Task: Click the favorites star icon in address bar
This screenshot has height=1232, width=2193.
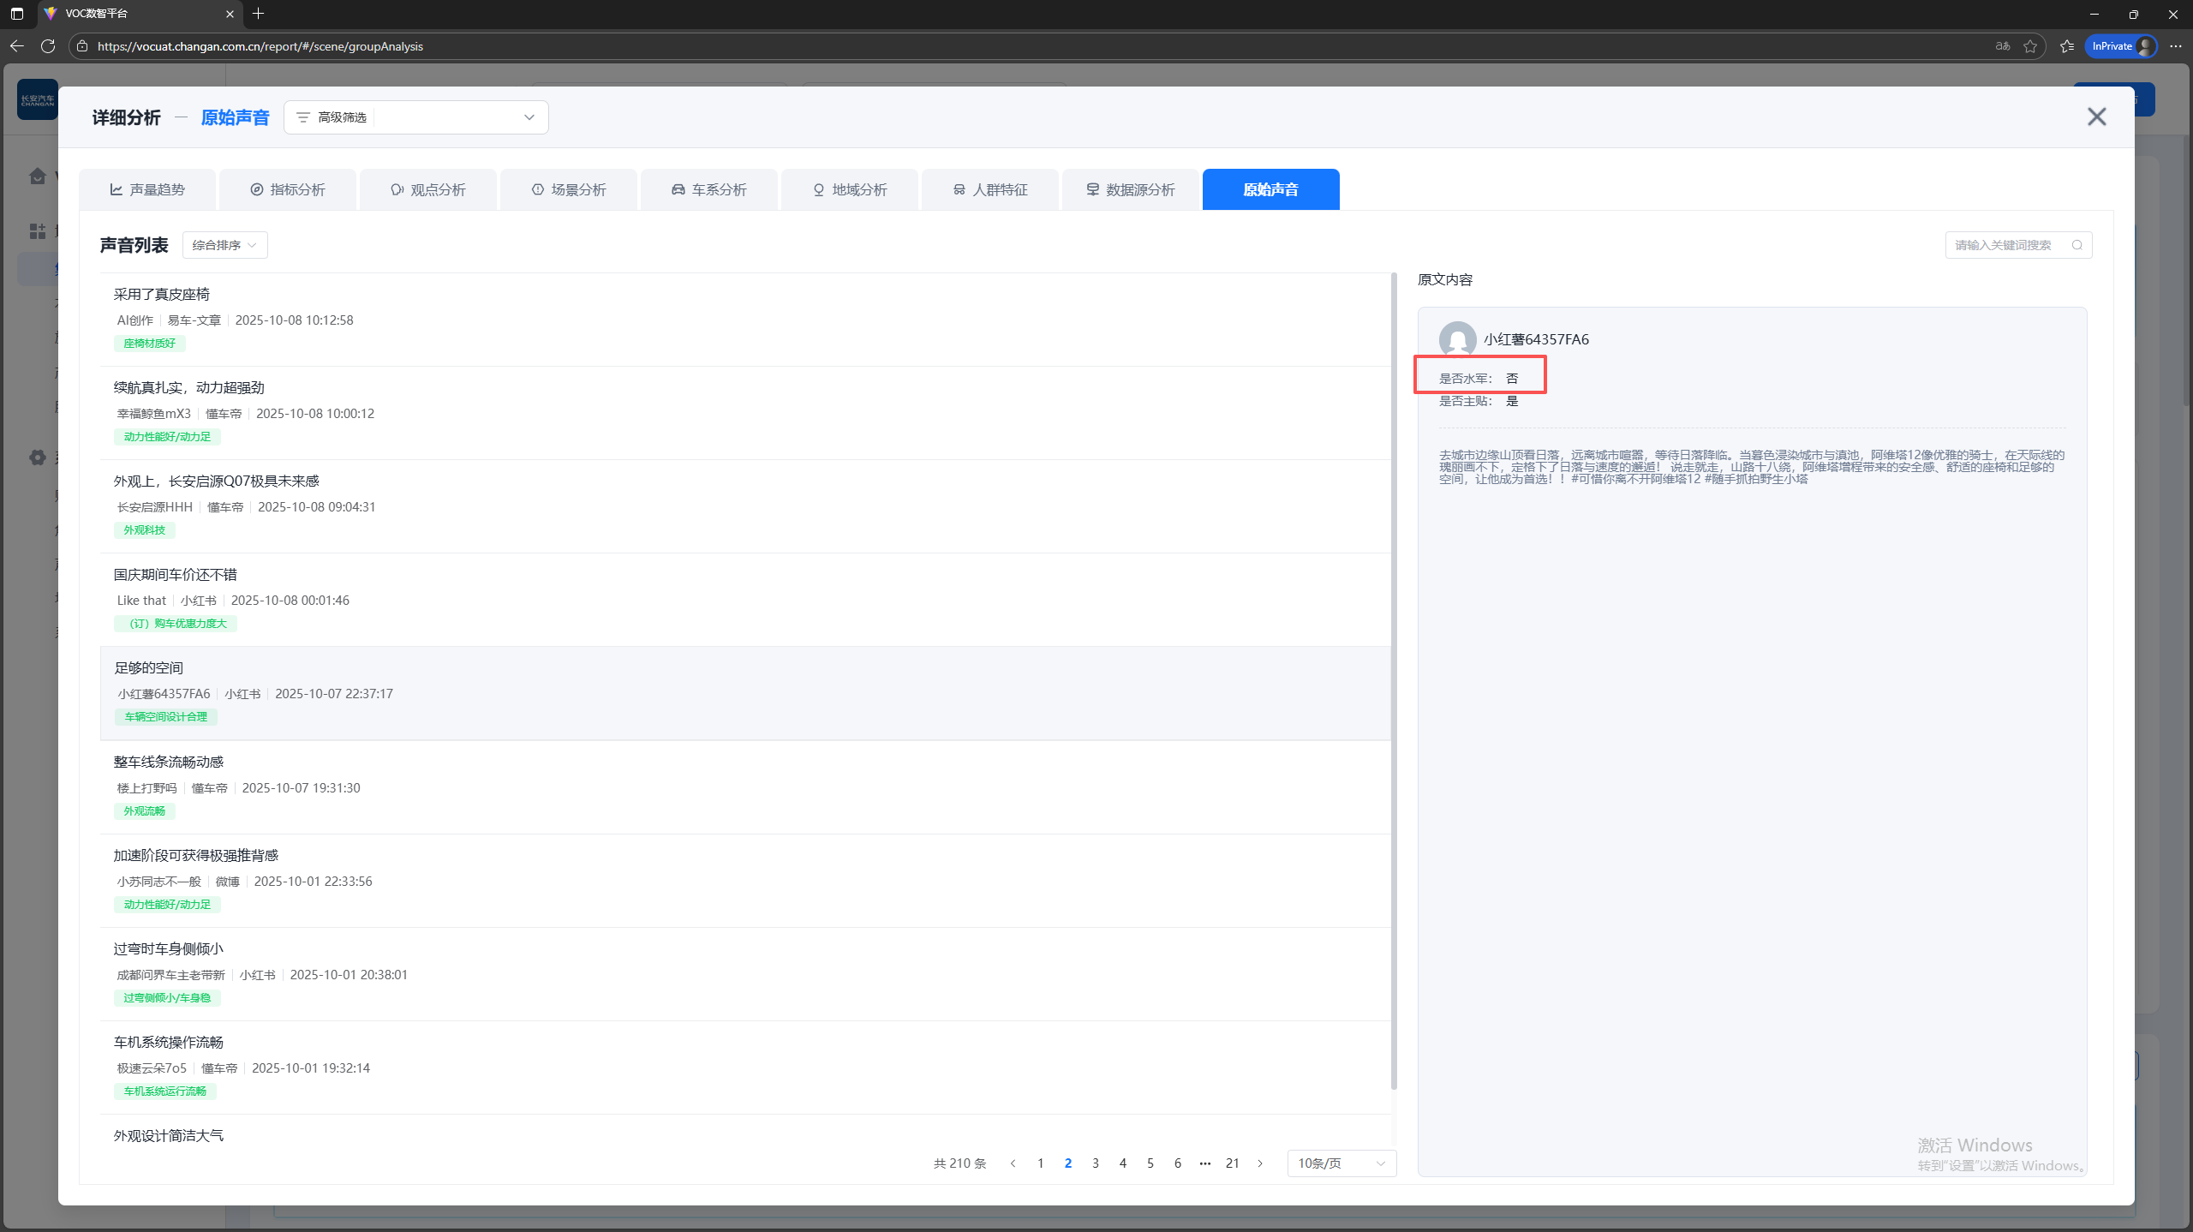Action: coord(2029,46)
